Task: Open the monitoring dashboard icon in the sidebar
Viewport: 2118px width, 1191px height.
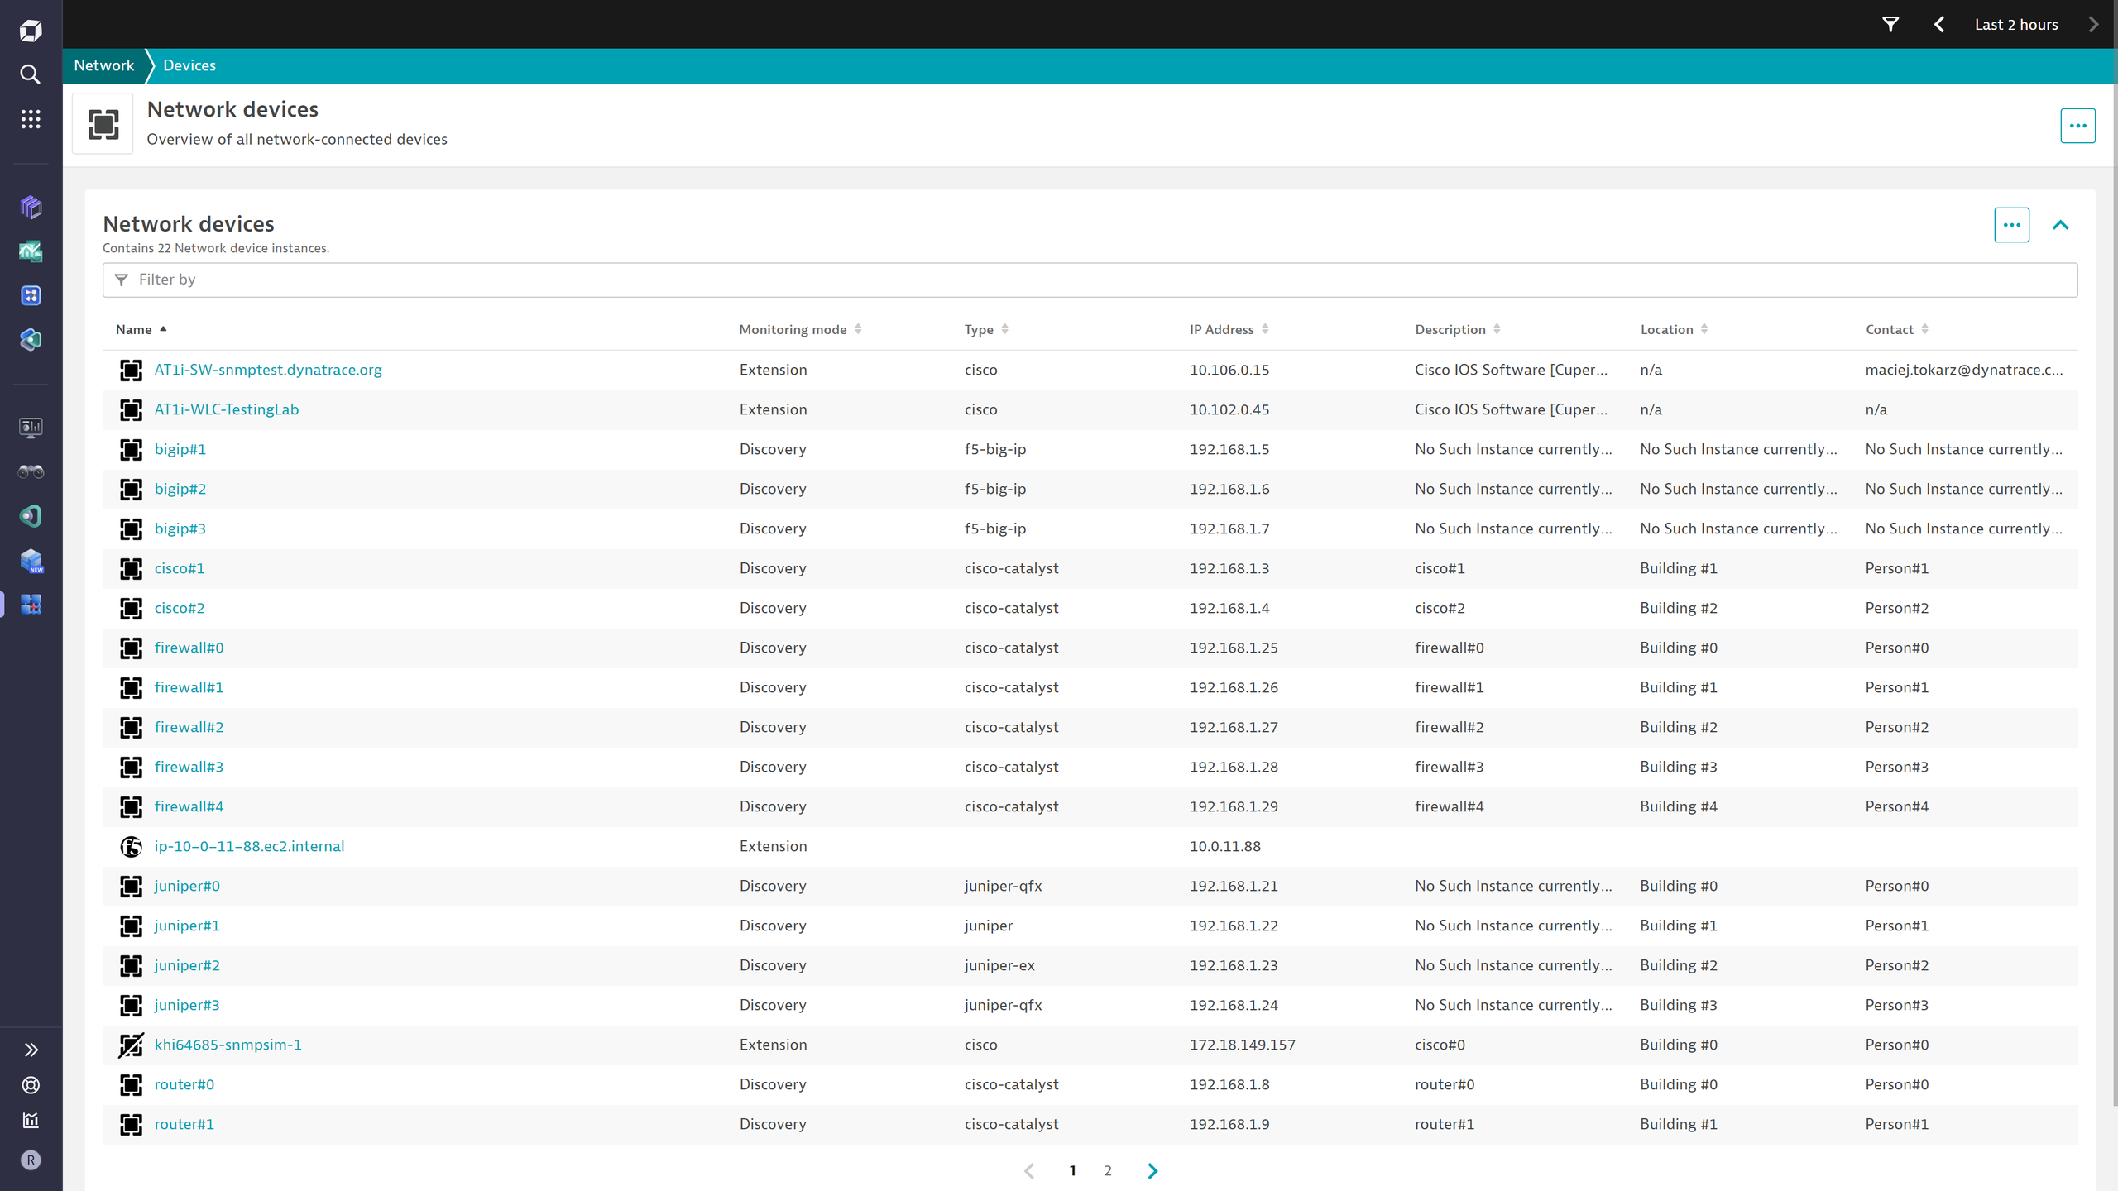Action: point(31,427)
